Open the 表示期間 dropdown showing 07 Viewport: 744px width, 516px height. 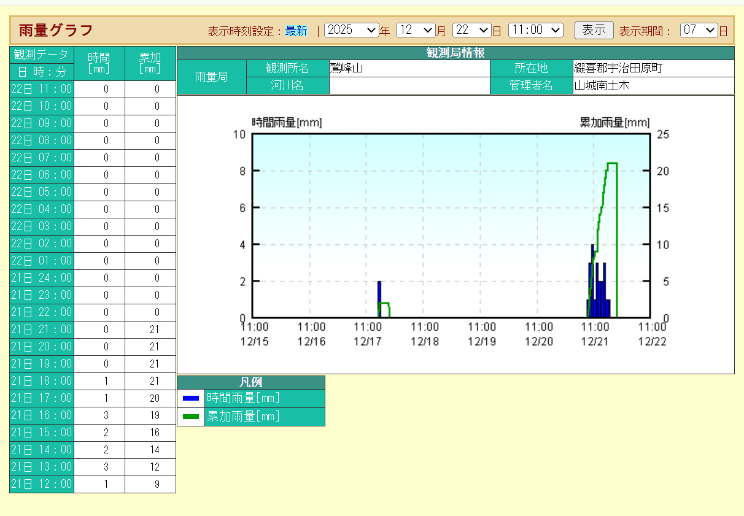(x=699, y=30)
